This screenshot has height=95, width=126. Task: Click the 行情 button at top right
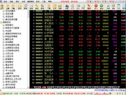(x=89, y=2)
